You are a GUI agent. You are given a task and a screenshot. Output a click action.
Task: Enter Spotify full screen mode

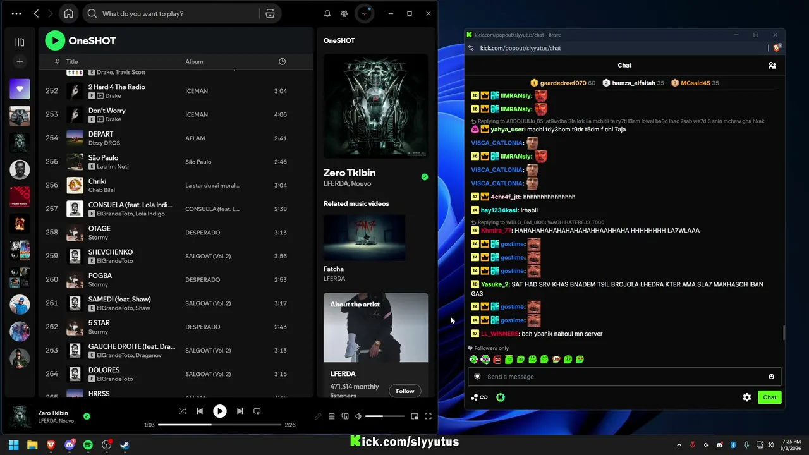428,416
